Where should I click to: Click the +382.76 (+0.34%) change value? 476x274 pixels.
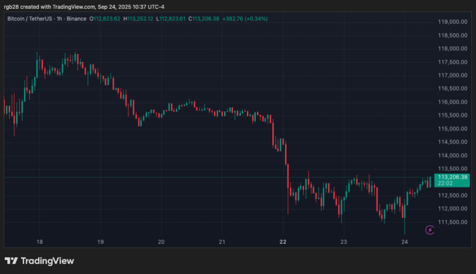click(x=245, y=19)
